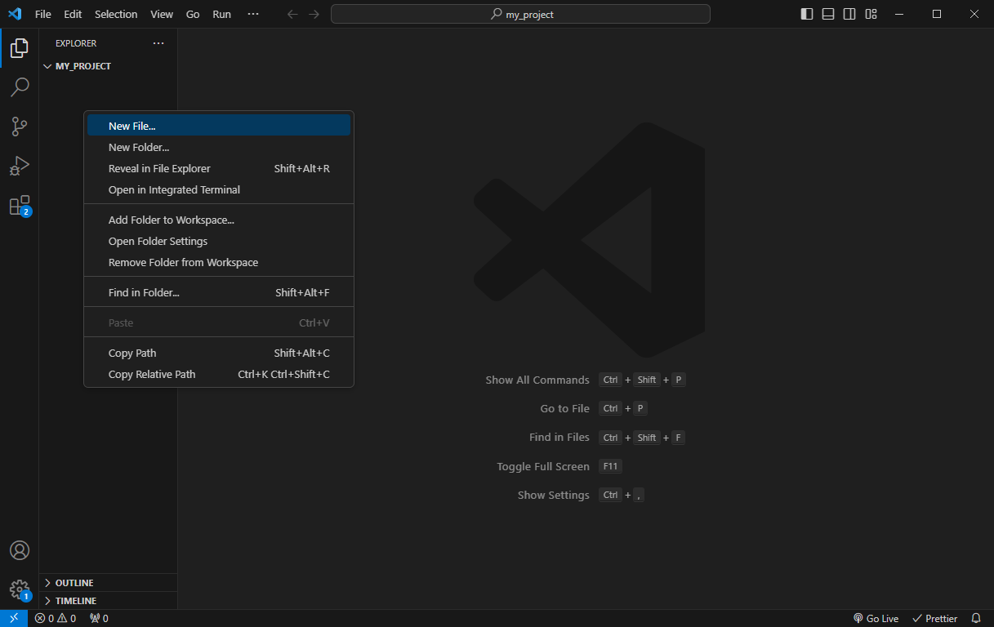Click the notifications bell in status bar

point(975,619)
